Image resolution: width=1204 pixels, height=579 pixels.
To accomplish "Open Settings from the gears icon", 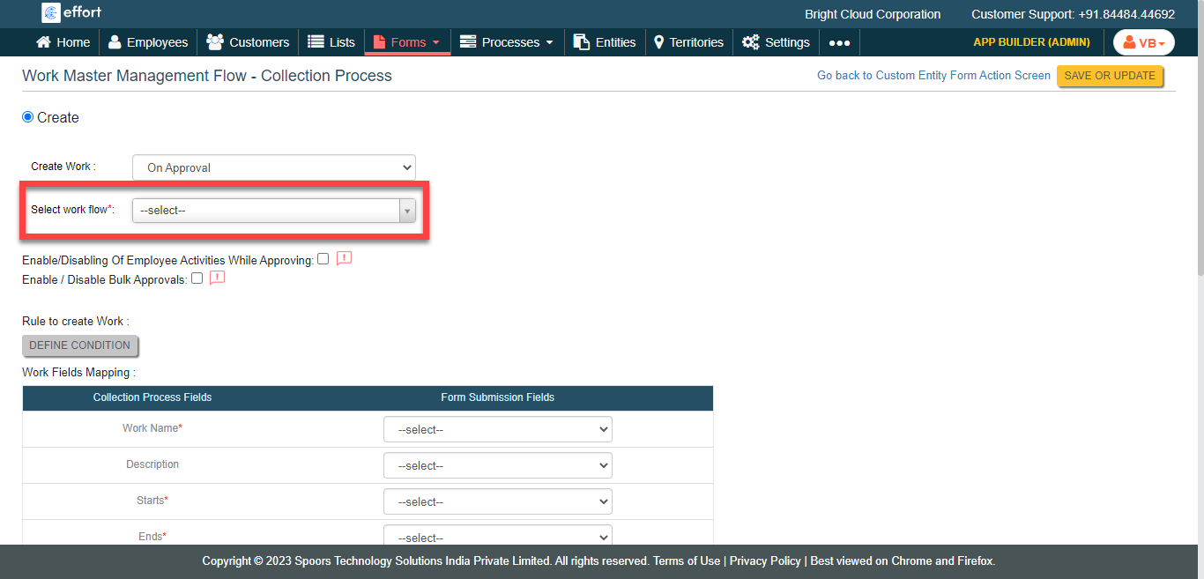I will (750, 42).
